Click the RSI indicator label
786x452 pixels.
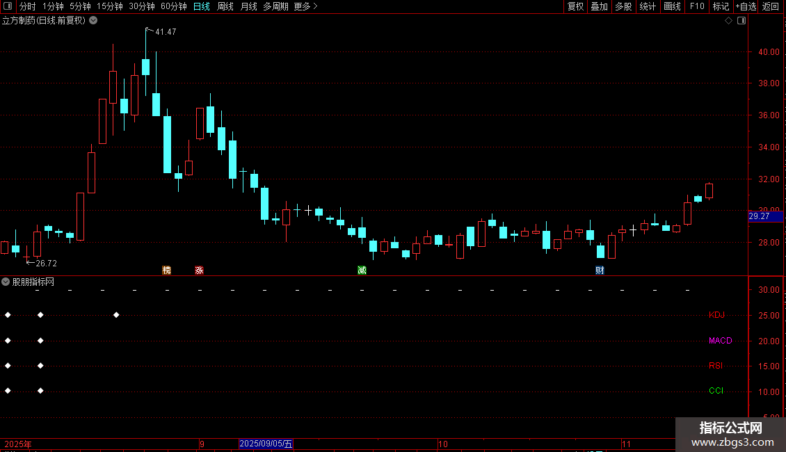[716, 365]
